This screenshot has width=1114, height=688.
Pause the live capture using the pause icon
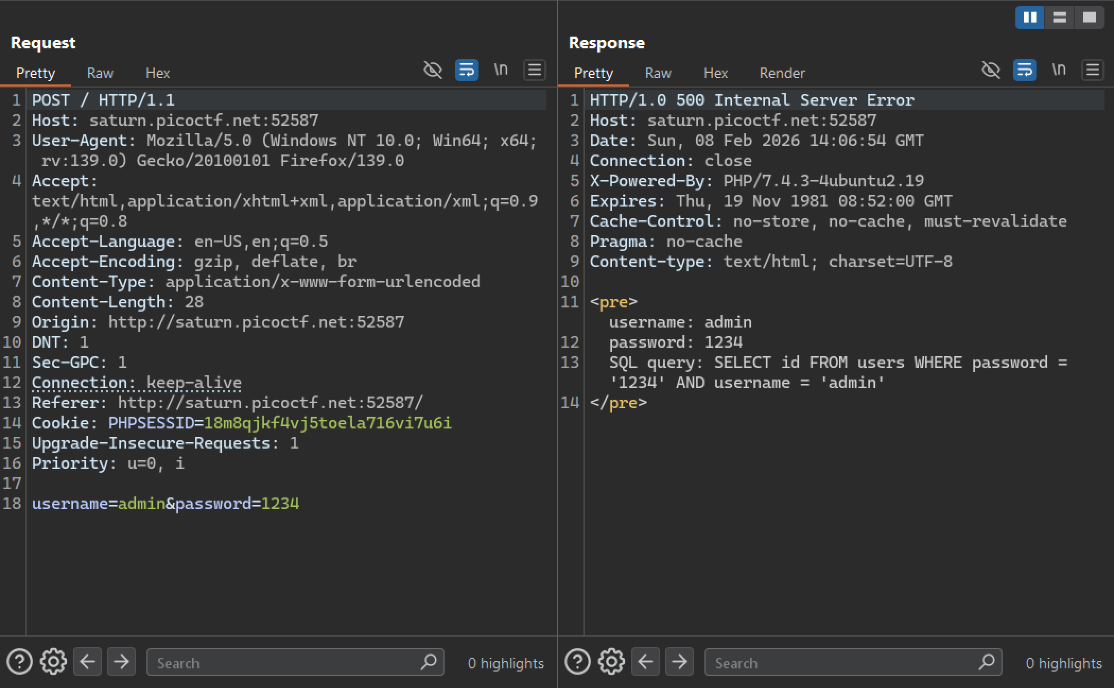(1029, 17)
